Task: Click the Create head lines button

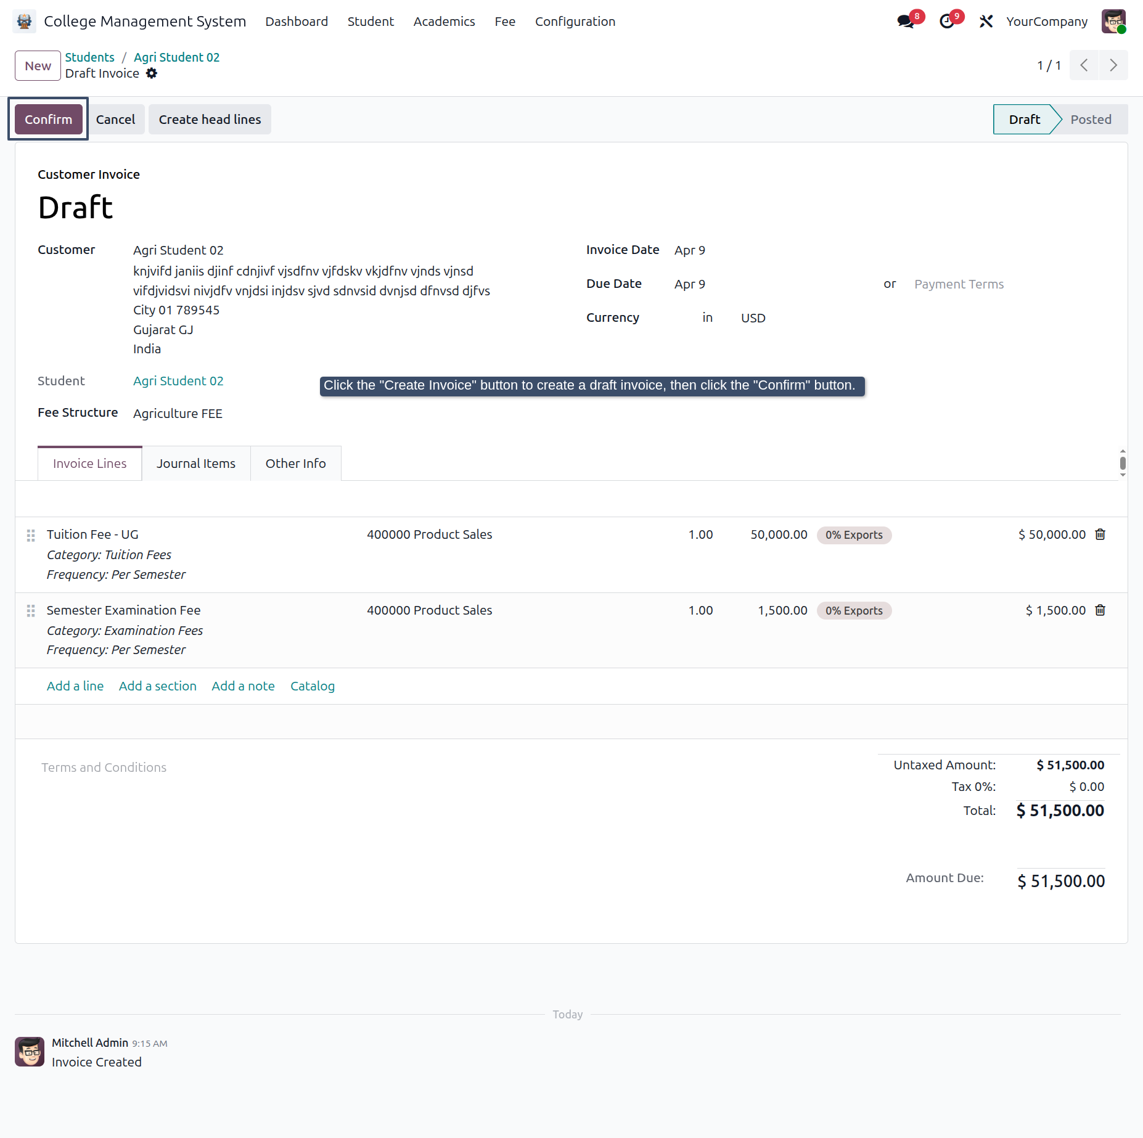Action: (210, 120)
